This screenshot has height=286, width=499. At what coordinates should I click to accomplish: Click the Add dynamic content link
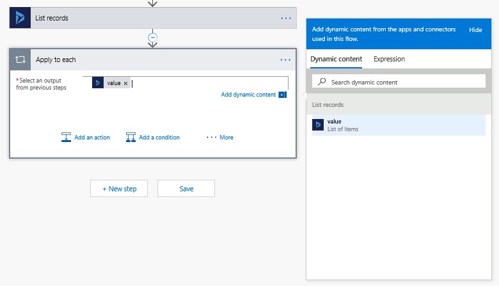click(x=248, y=95)
